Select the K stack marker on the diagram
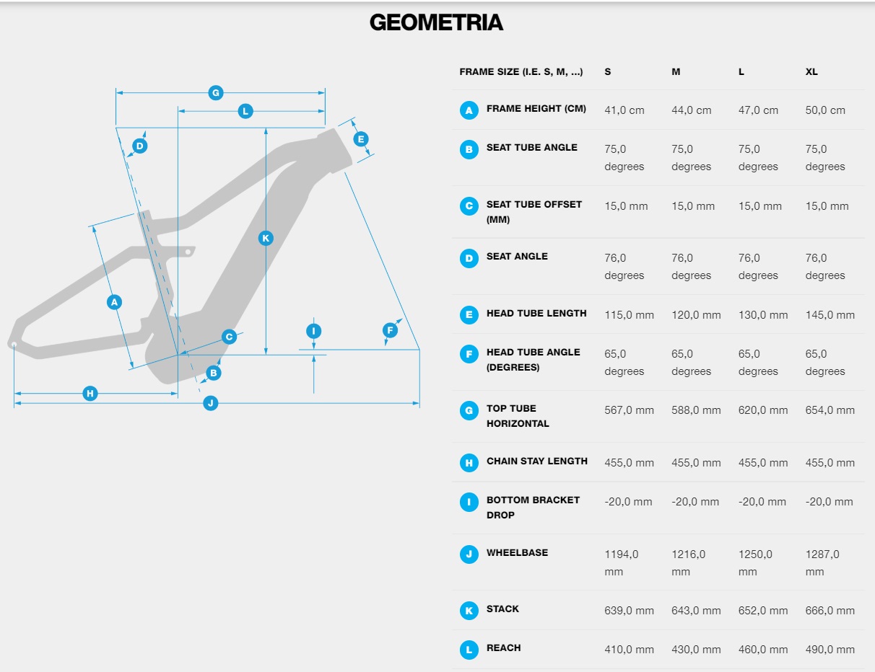 click(x=266, y=238)
